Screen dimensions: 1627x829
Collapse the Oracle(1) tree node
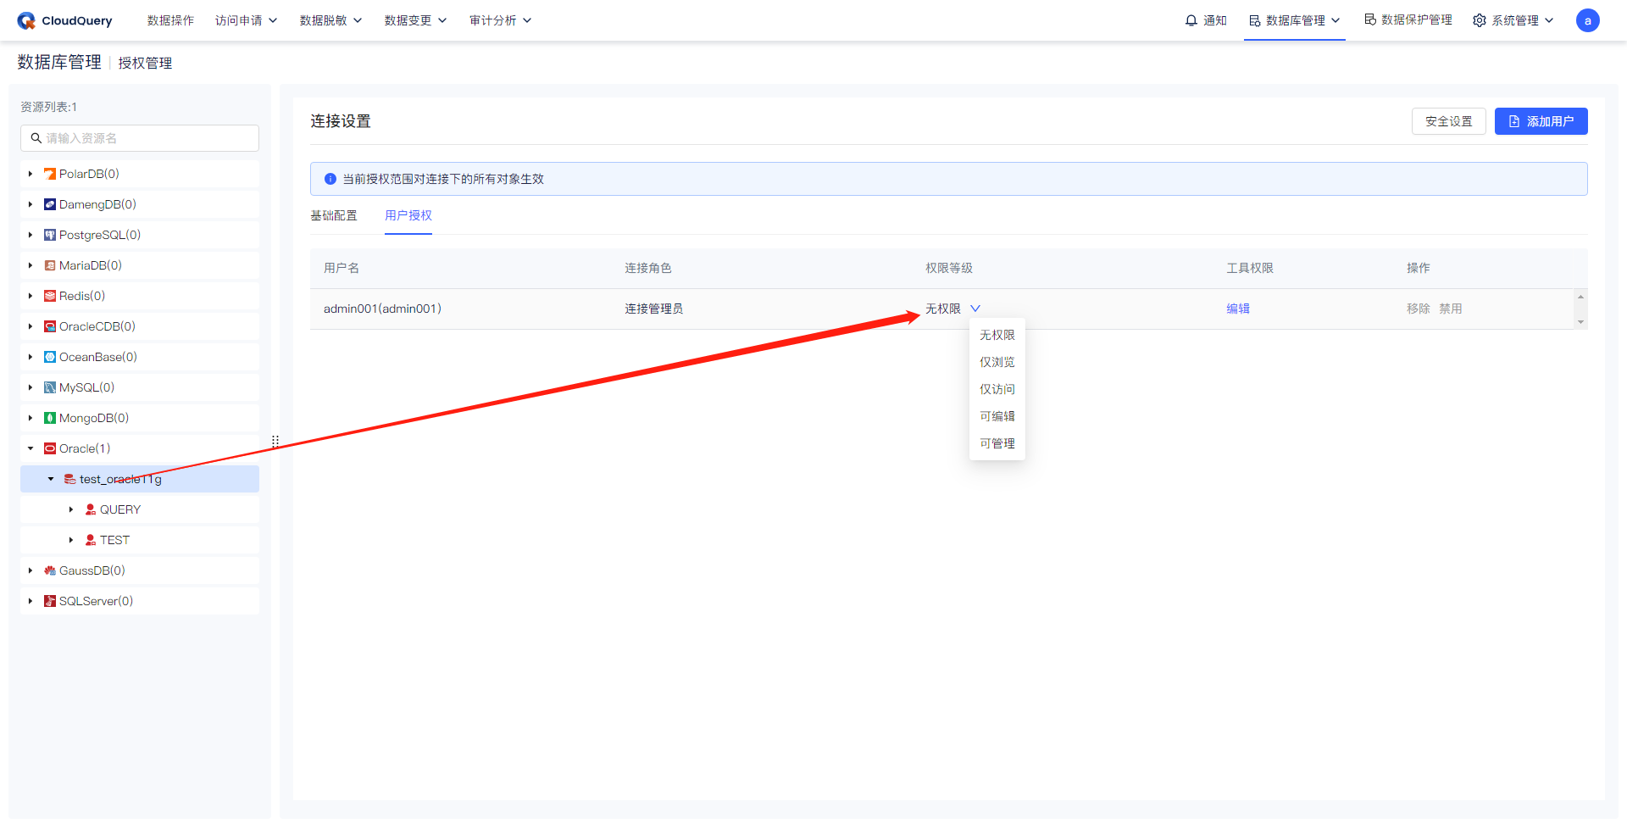pos(31,448)
